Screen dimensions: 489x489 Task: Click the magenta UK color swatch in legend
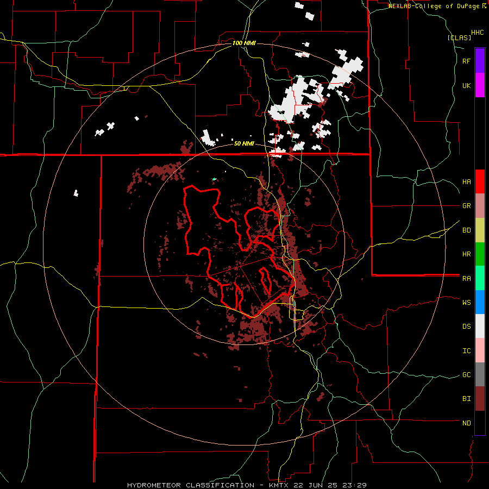(x=480, y=85)
